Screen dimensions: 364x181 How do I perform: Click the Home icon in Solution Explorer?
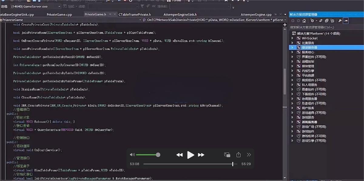(304, 21)
